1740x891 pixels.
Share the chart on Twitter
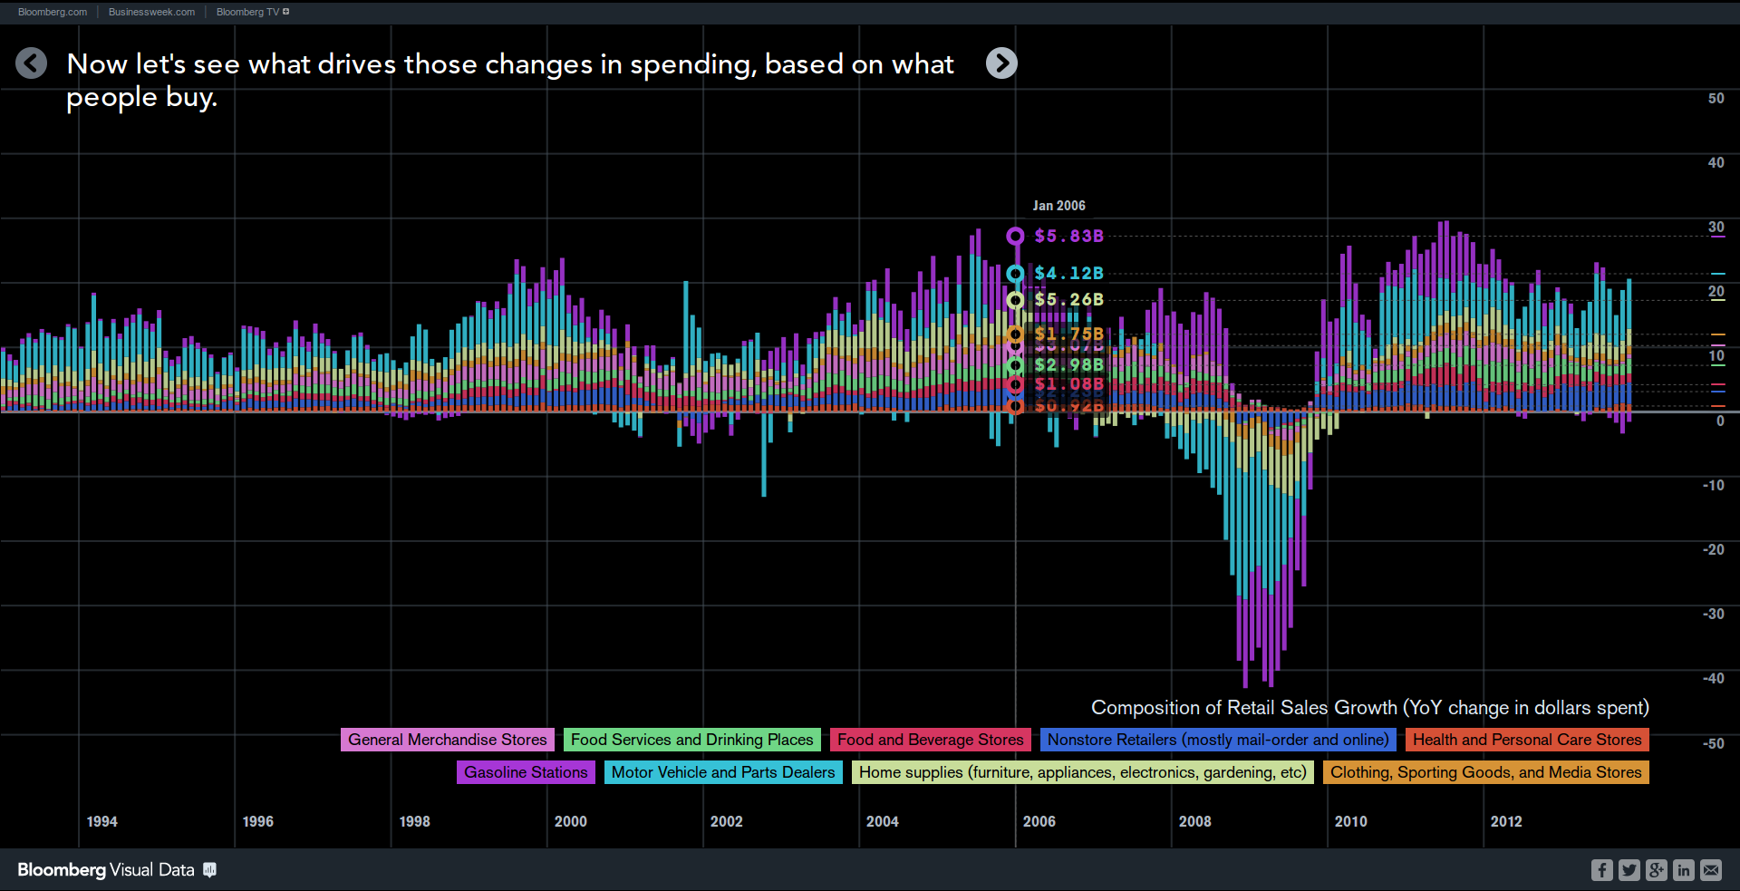point(1629,870)
